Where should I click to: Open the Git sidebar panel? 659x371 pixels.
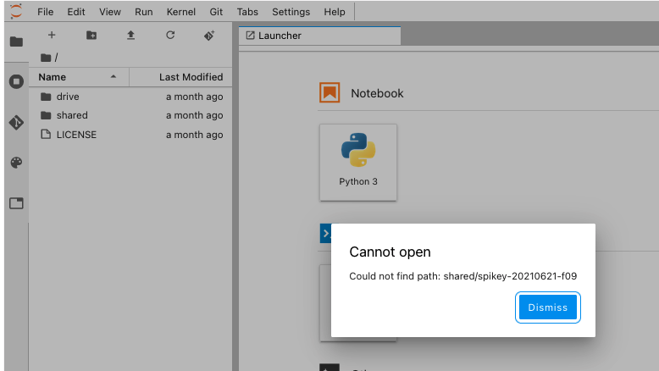(16, 122)
